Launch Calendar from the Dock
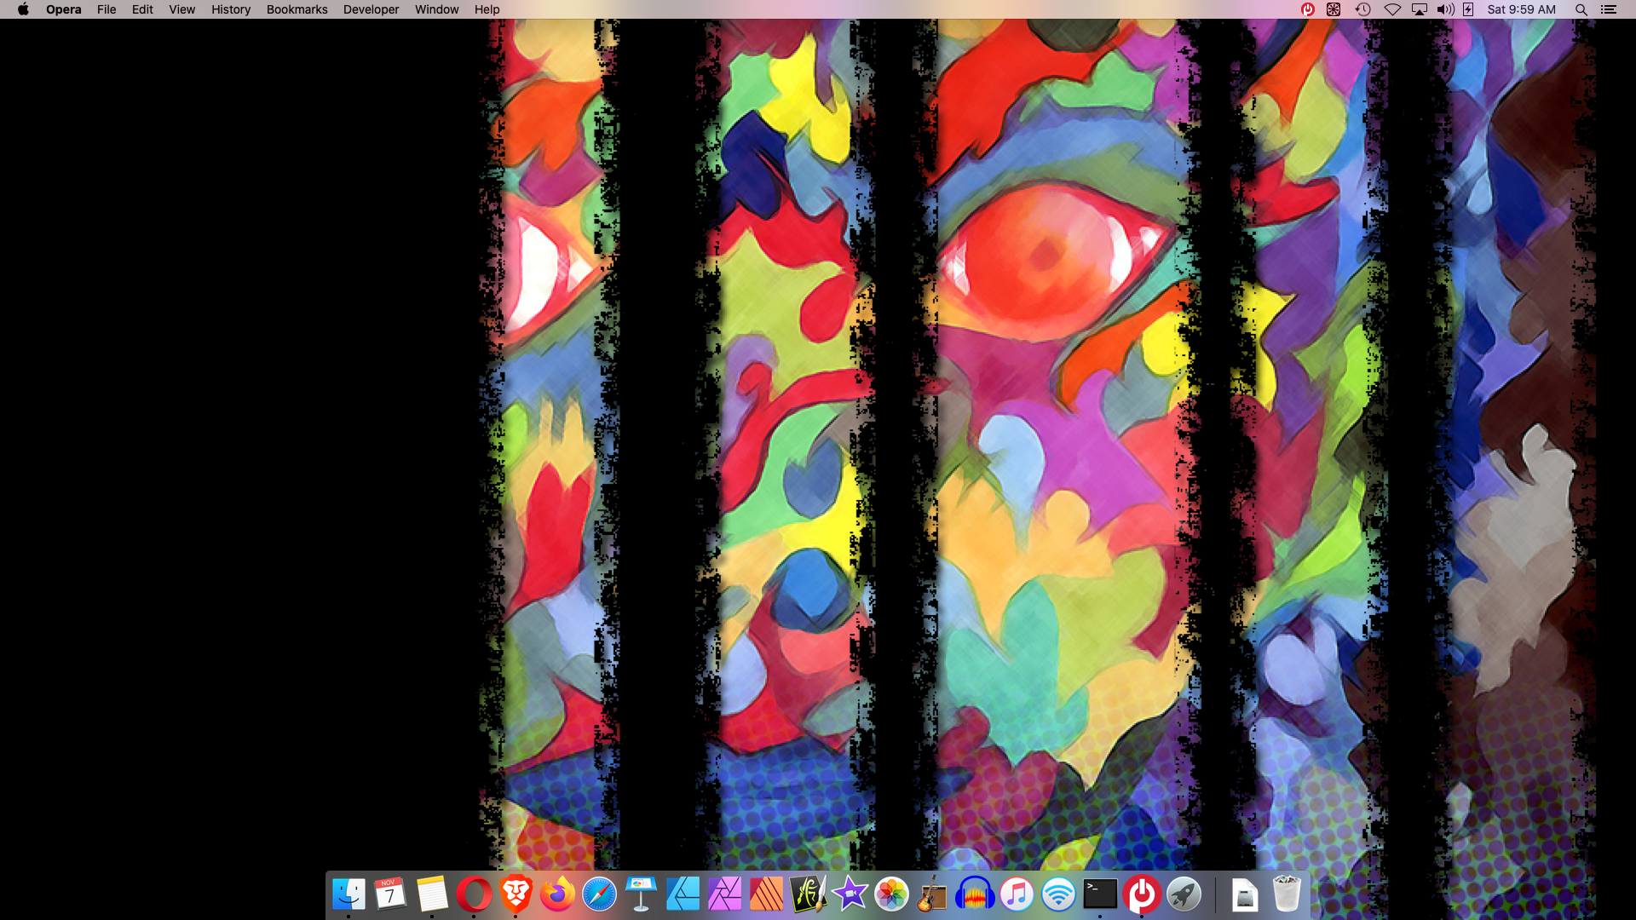This screenshot has height=920, width=1636. [390, 894]
